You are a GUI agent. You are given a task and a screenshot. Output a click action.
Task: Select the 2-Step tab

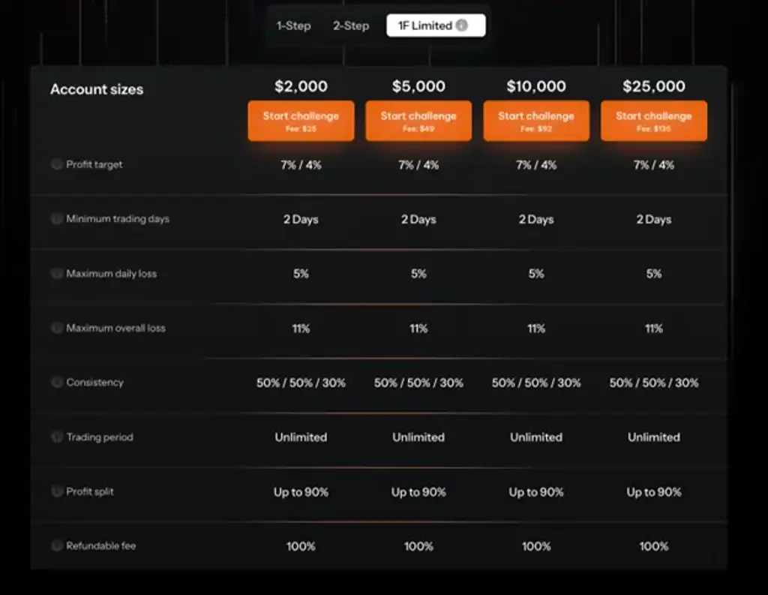click(x=351, y=26)
